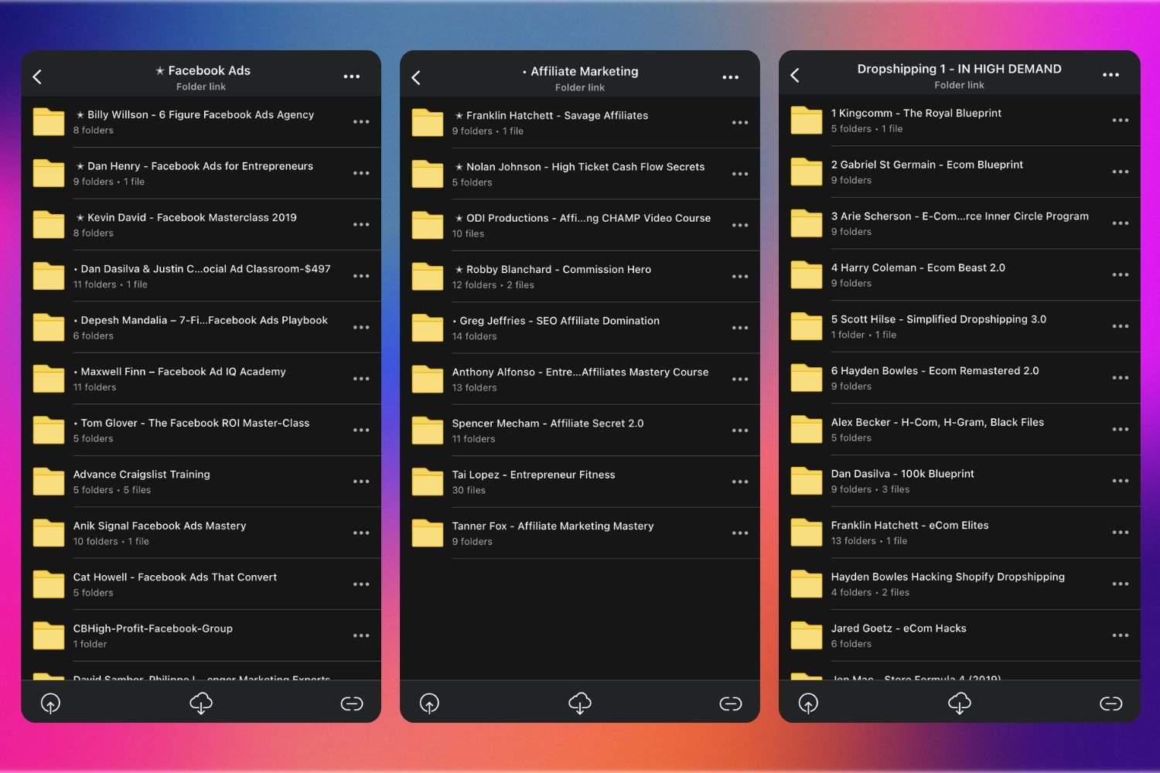Screen dimensions: 1160x773
Task: Open options for Dan Dasilva 100k Blueprint
Action: [1121, 481]
